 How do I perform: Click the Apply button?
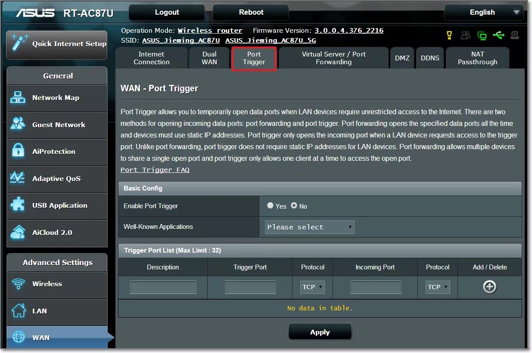[x=320, y=332]
